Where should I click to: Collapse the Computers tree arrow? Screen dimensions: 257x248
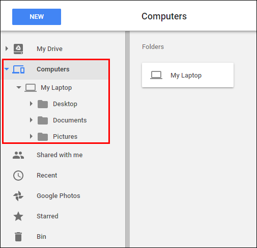pos(7,69)
